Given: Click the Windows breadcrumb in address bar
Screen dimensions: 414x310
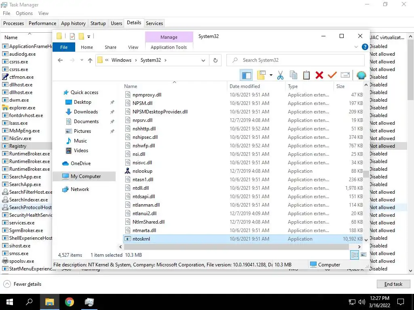Looking at the screenshot, I should [x=121, y=60].
